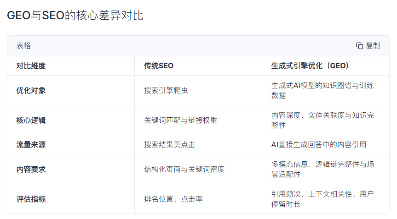Select the 传统SEO column header
The height and width of the screenshot is (219, 397).
click(159, 66)
